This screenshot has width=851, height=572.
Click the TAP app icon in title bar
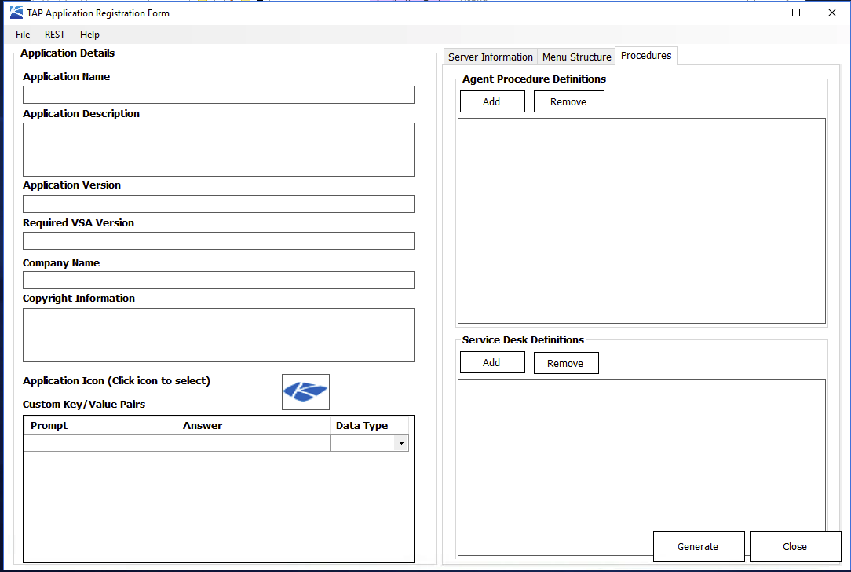pyautogui.click(x=16, y=13)
